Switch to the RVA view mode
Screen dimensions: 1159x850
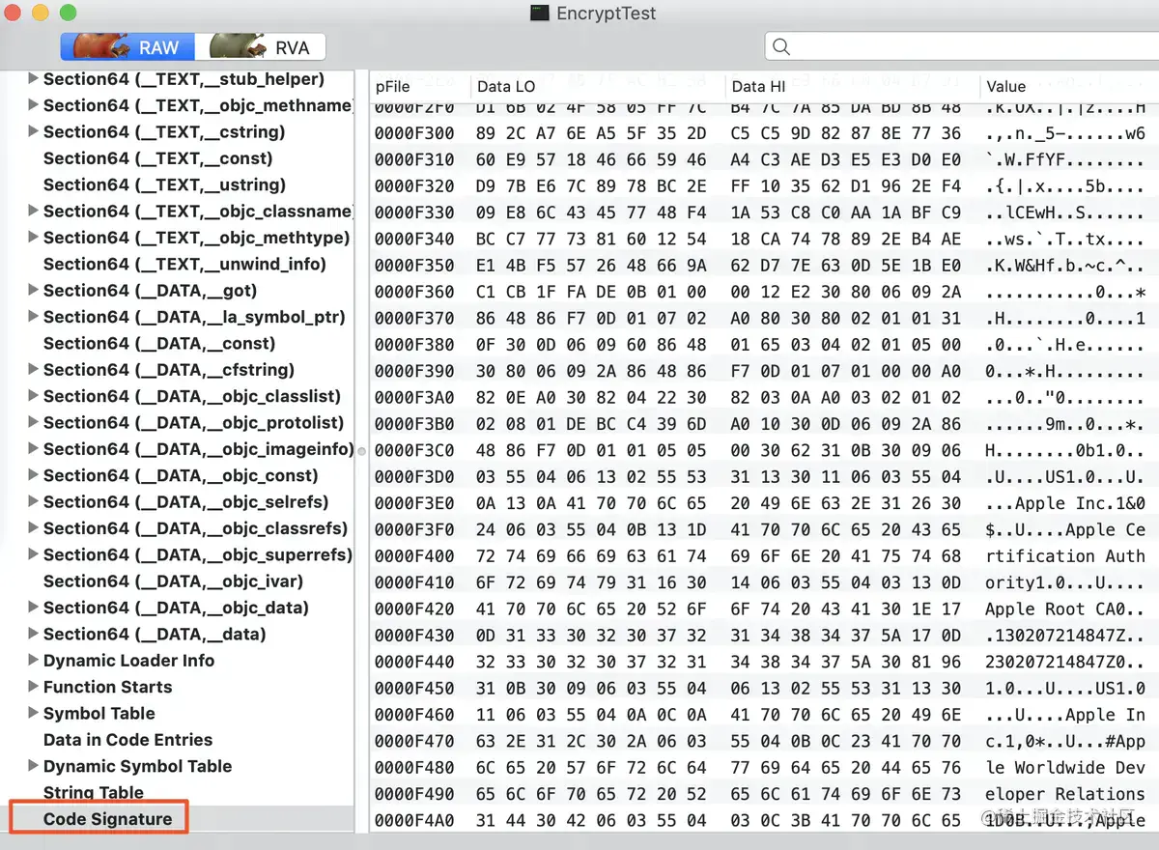pyautogui.click(x=260, y=46)
